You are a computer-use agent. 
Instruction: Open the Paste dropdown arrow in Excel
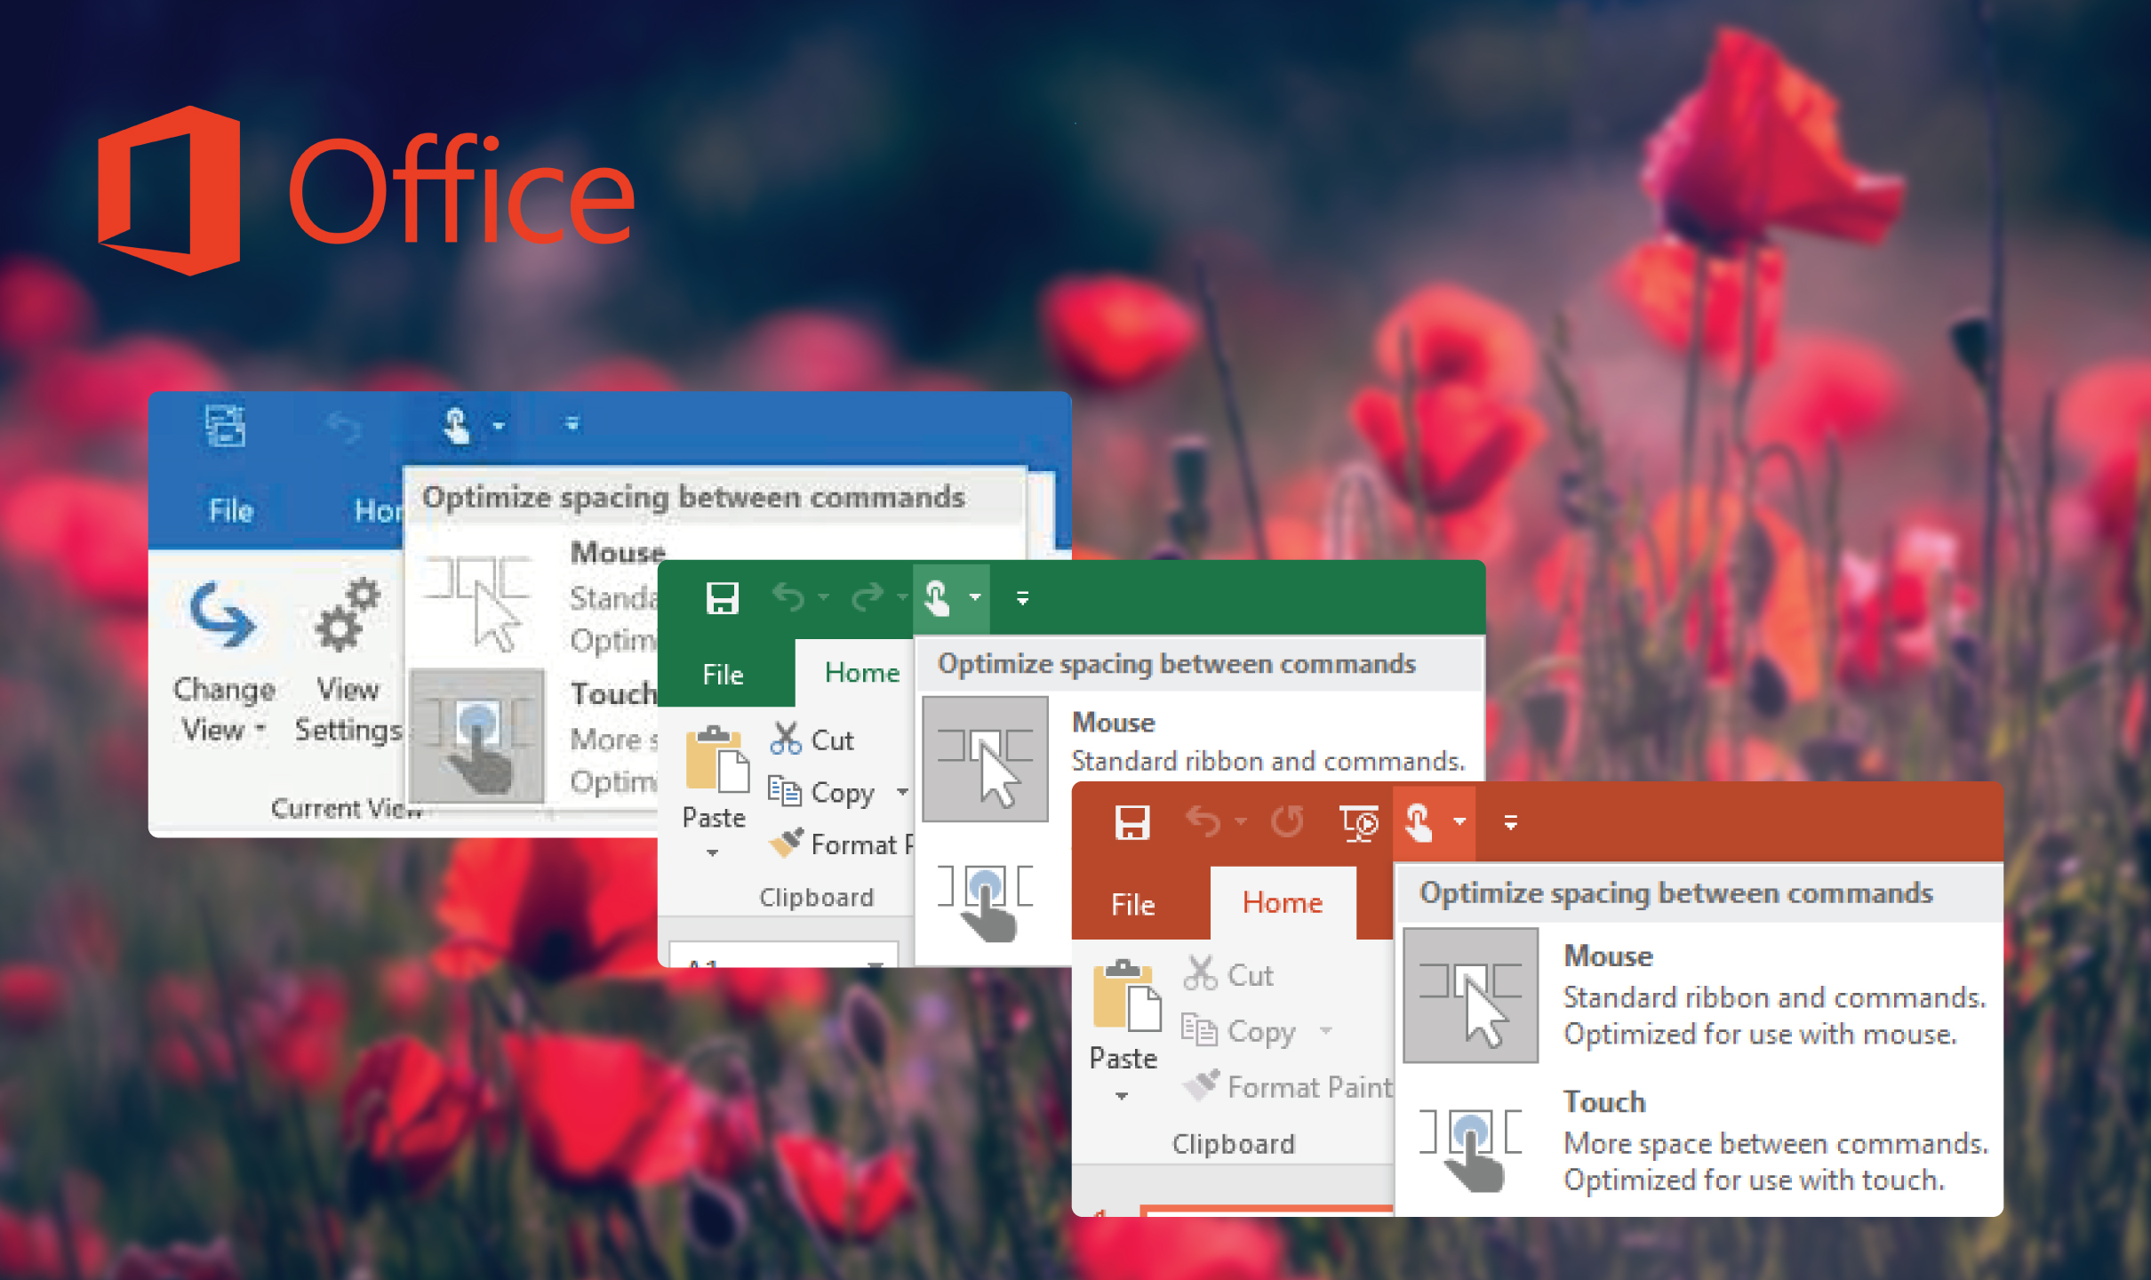[712, 852]
